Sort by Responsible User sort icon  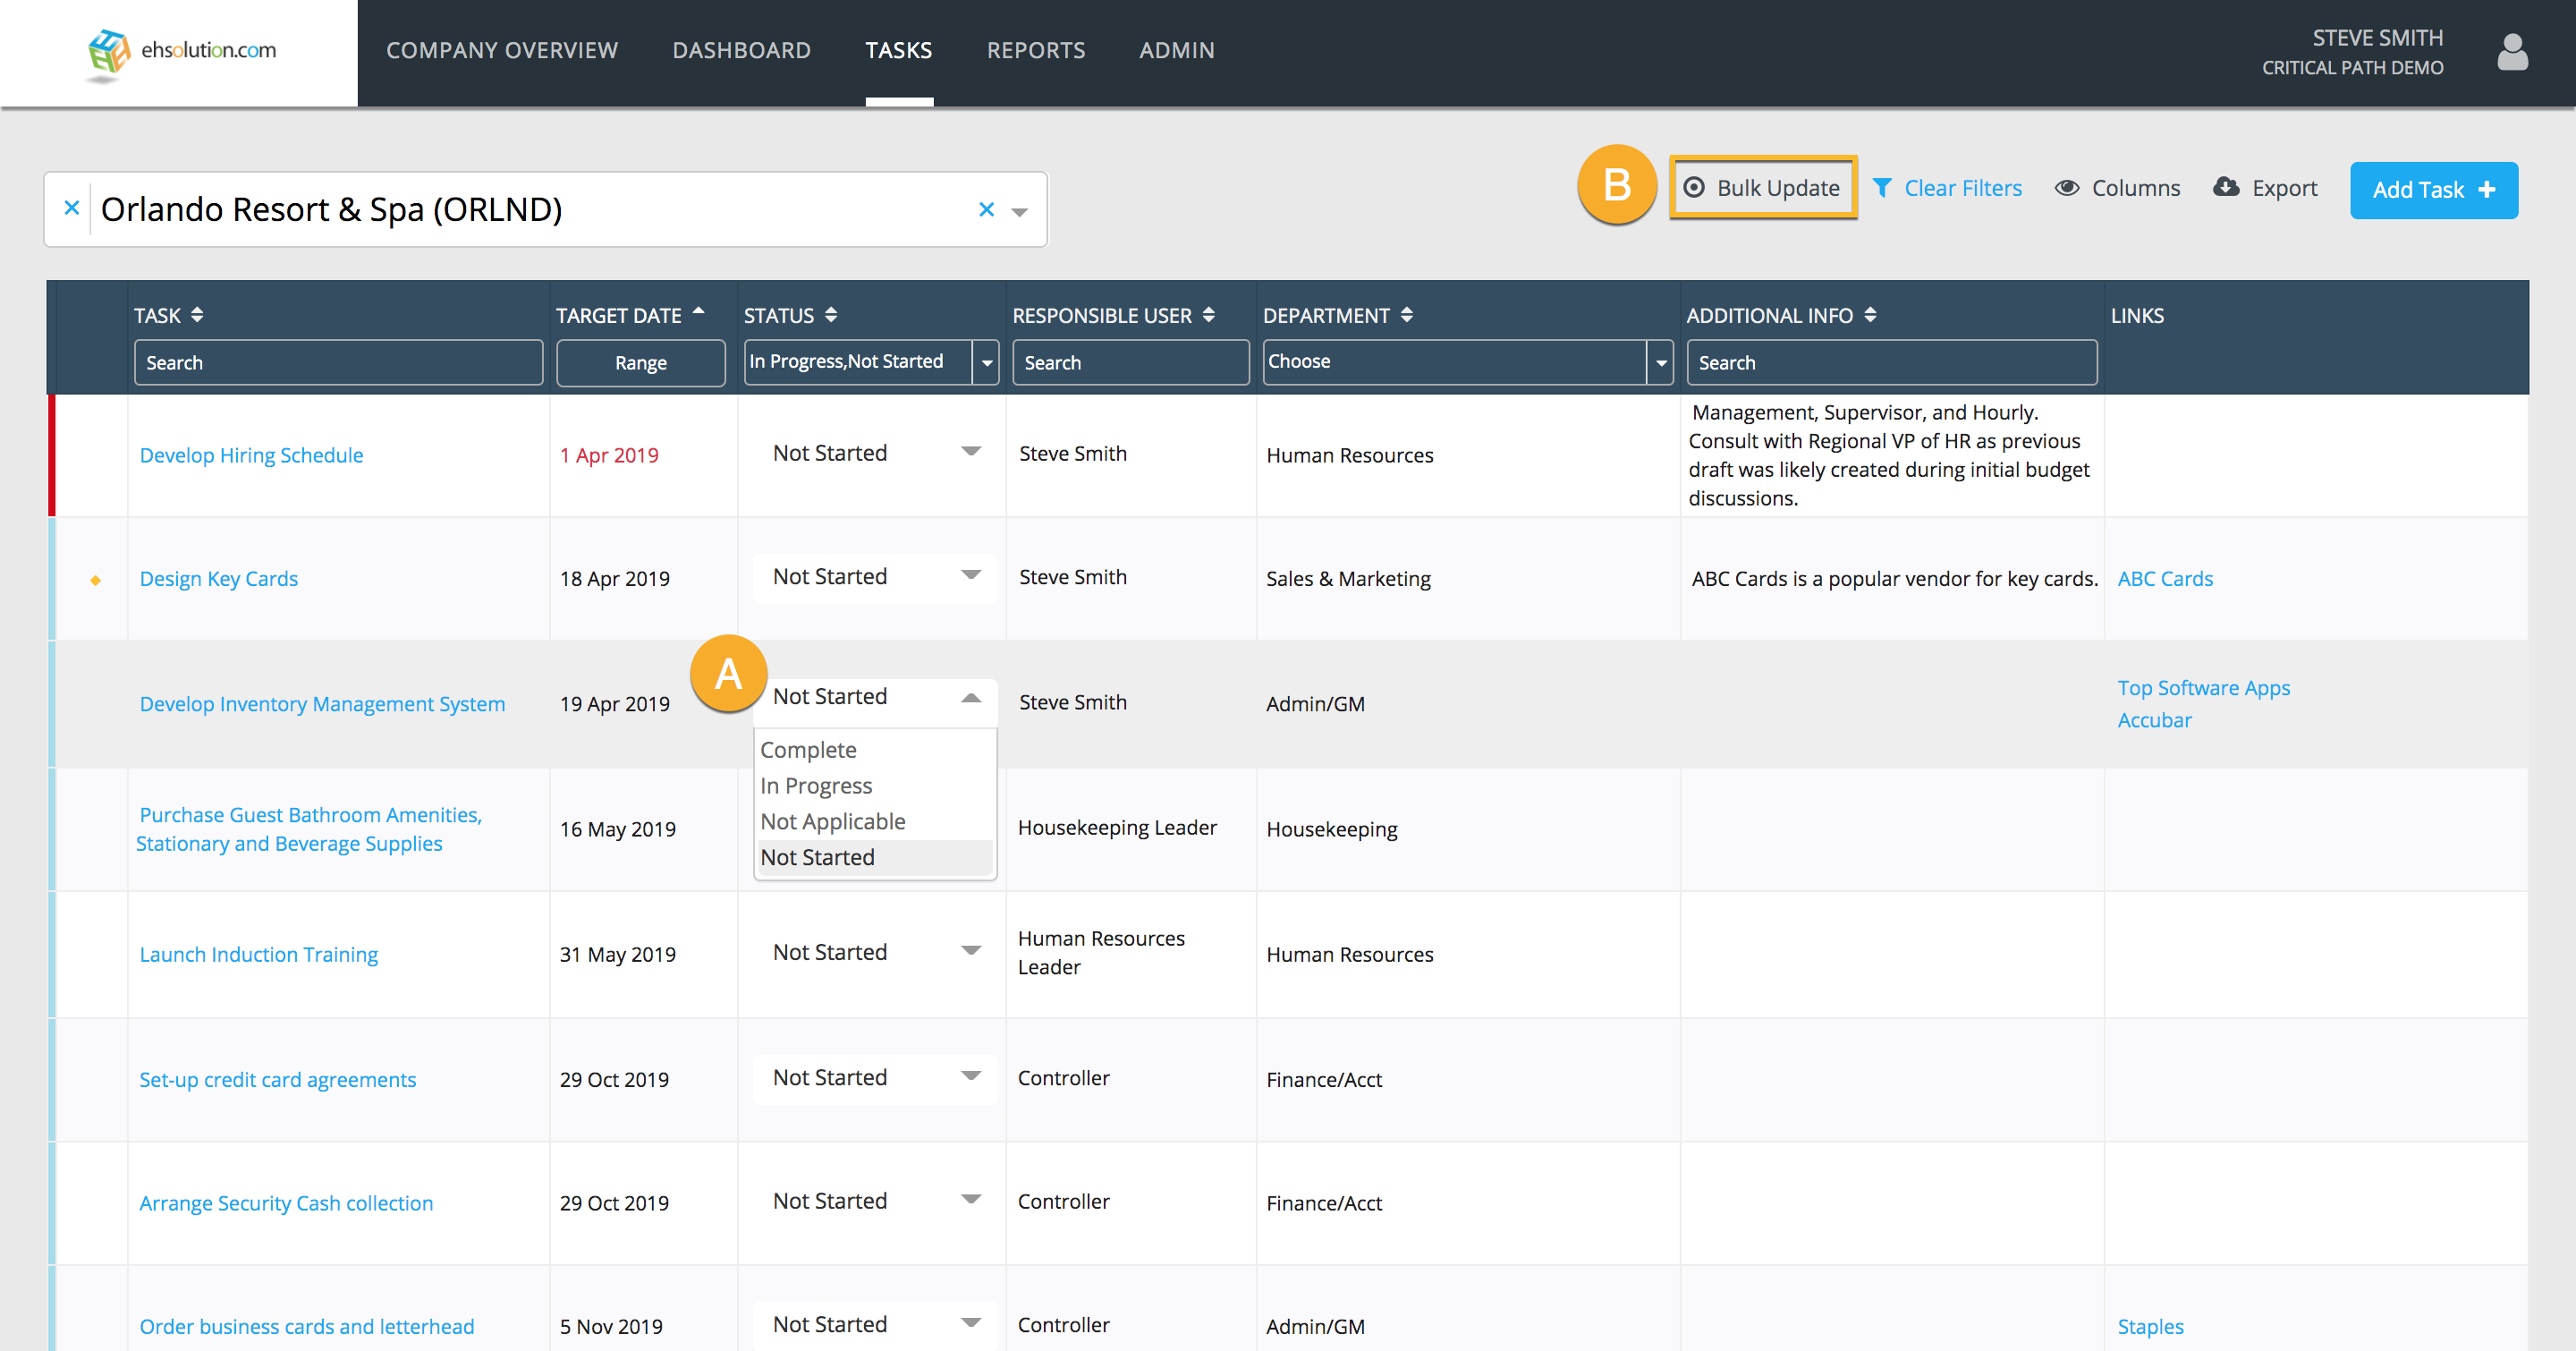coord(1208,315)
